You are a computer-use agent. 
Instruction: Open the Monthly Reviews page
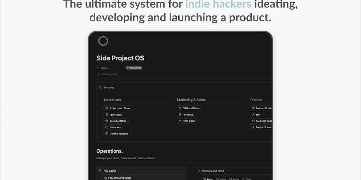click(117, 134)
